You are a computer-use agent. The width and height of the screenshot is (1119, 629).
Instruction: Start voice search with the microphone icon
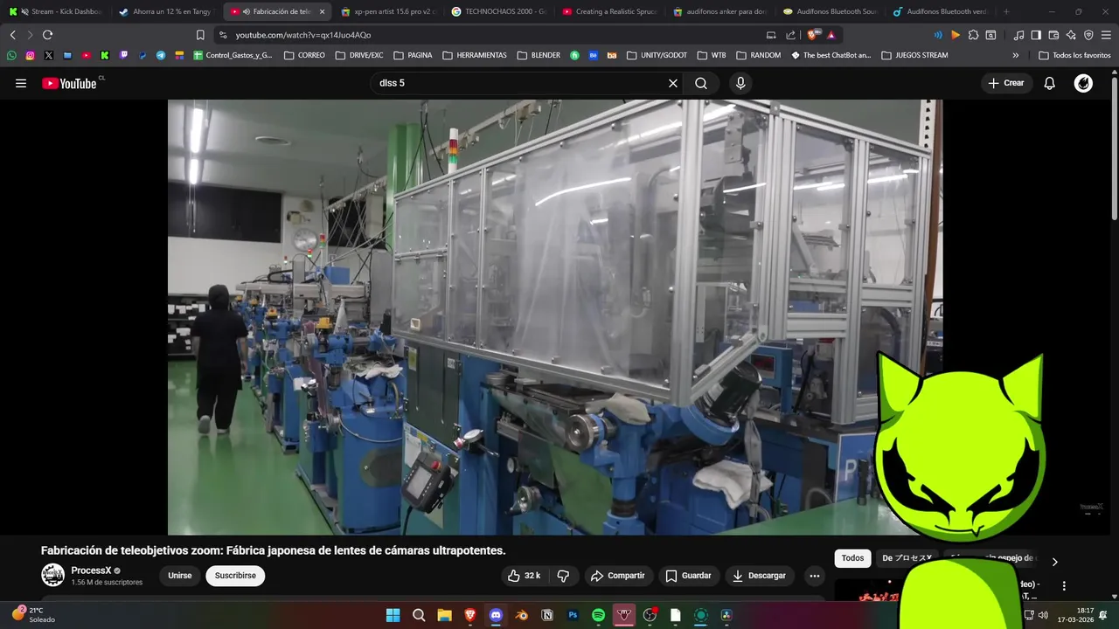(x=740, y=83)
